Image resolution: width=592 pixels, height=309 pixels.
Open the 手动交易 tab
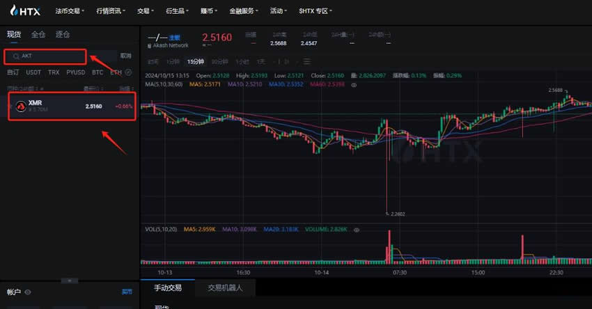168,288
